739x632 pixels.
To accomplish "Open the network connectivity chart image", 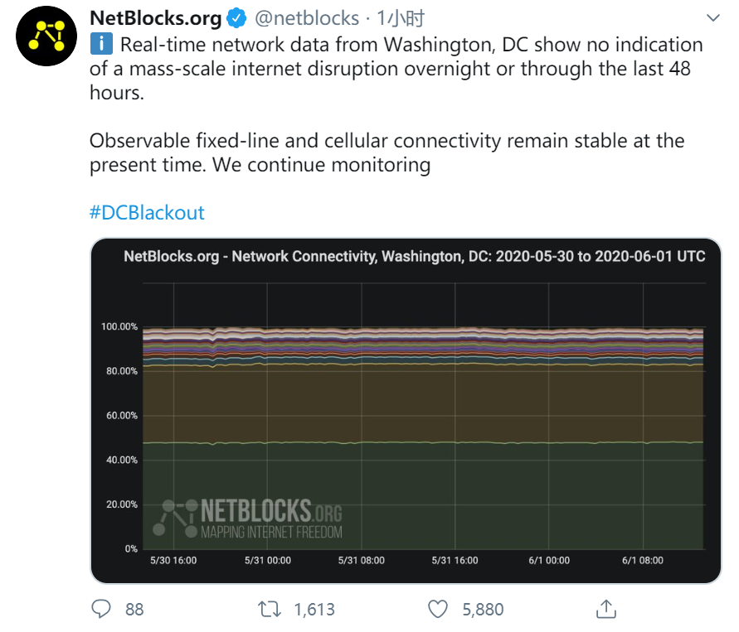I will 406,410.
